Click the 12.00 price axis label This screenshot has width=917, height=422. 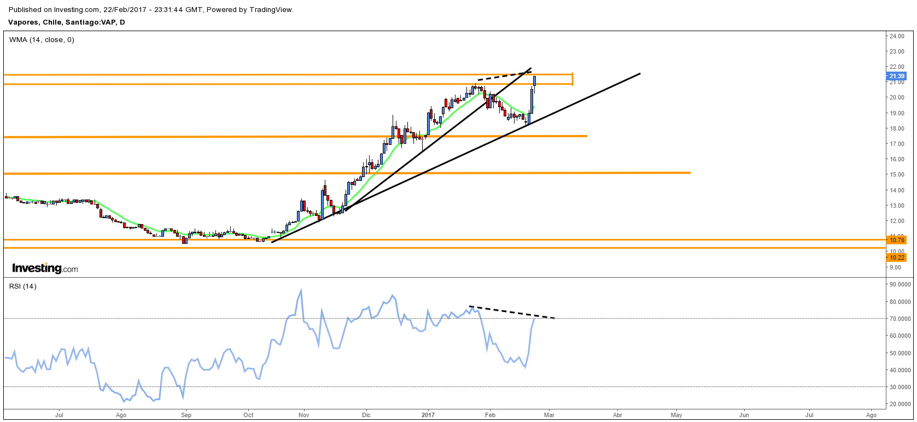coord(896,221)
